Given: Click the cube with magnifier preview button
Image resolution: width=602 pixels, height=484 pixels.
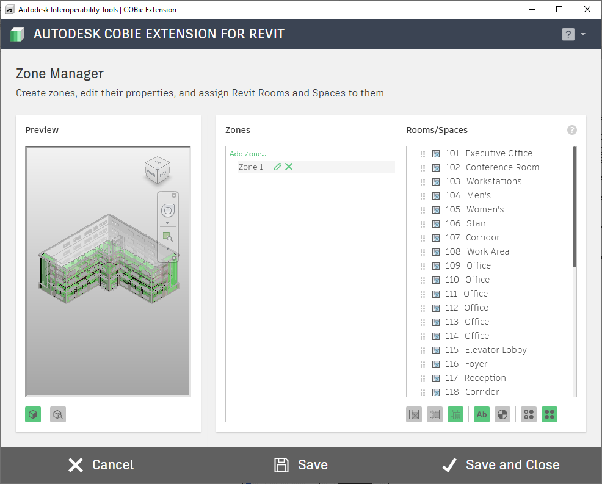Looking at the screenshot, I should point(58,414).
